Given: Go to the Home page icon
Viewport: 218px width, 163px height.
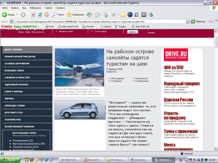Looking at the screenshot, I should tap(47, 15).
